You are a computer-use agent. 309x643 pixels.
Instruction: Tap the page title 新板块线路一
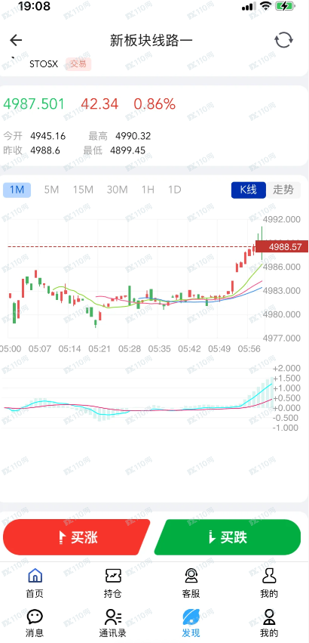click(151, 40)
